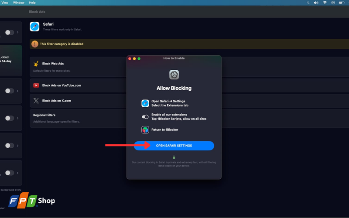Click the X logo icon in Block Ads on X.com
This screenshot has height=218, width=349.
click(36, 101)
